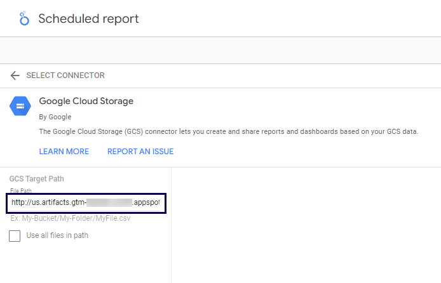Click the GCS Target Path section label

point(36,179)
